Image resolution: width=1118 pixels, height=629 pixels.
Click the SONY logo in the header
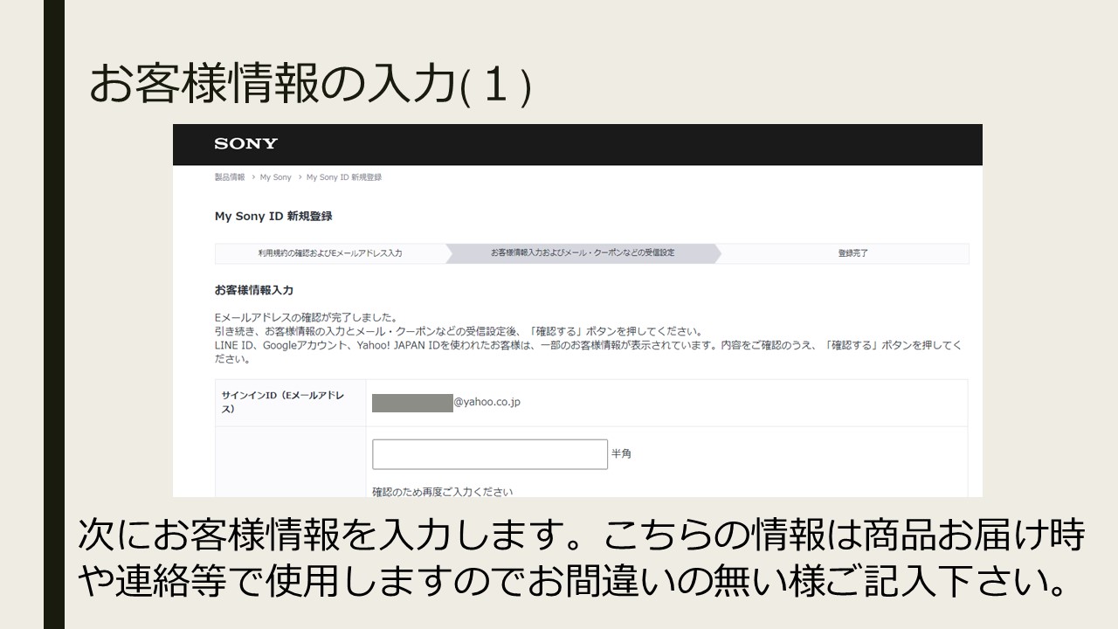245,144
